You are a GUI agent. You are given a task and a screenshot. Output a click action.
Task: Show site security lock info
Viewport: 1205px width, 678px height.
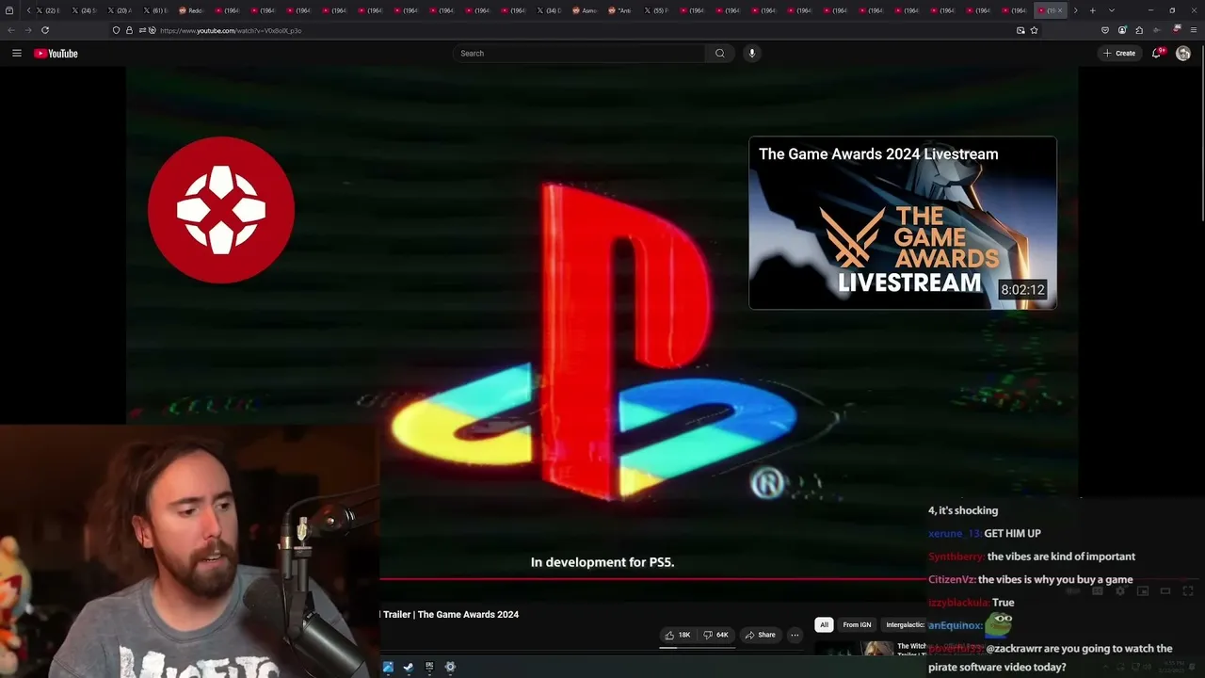point(129,30)
